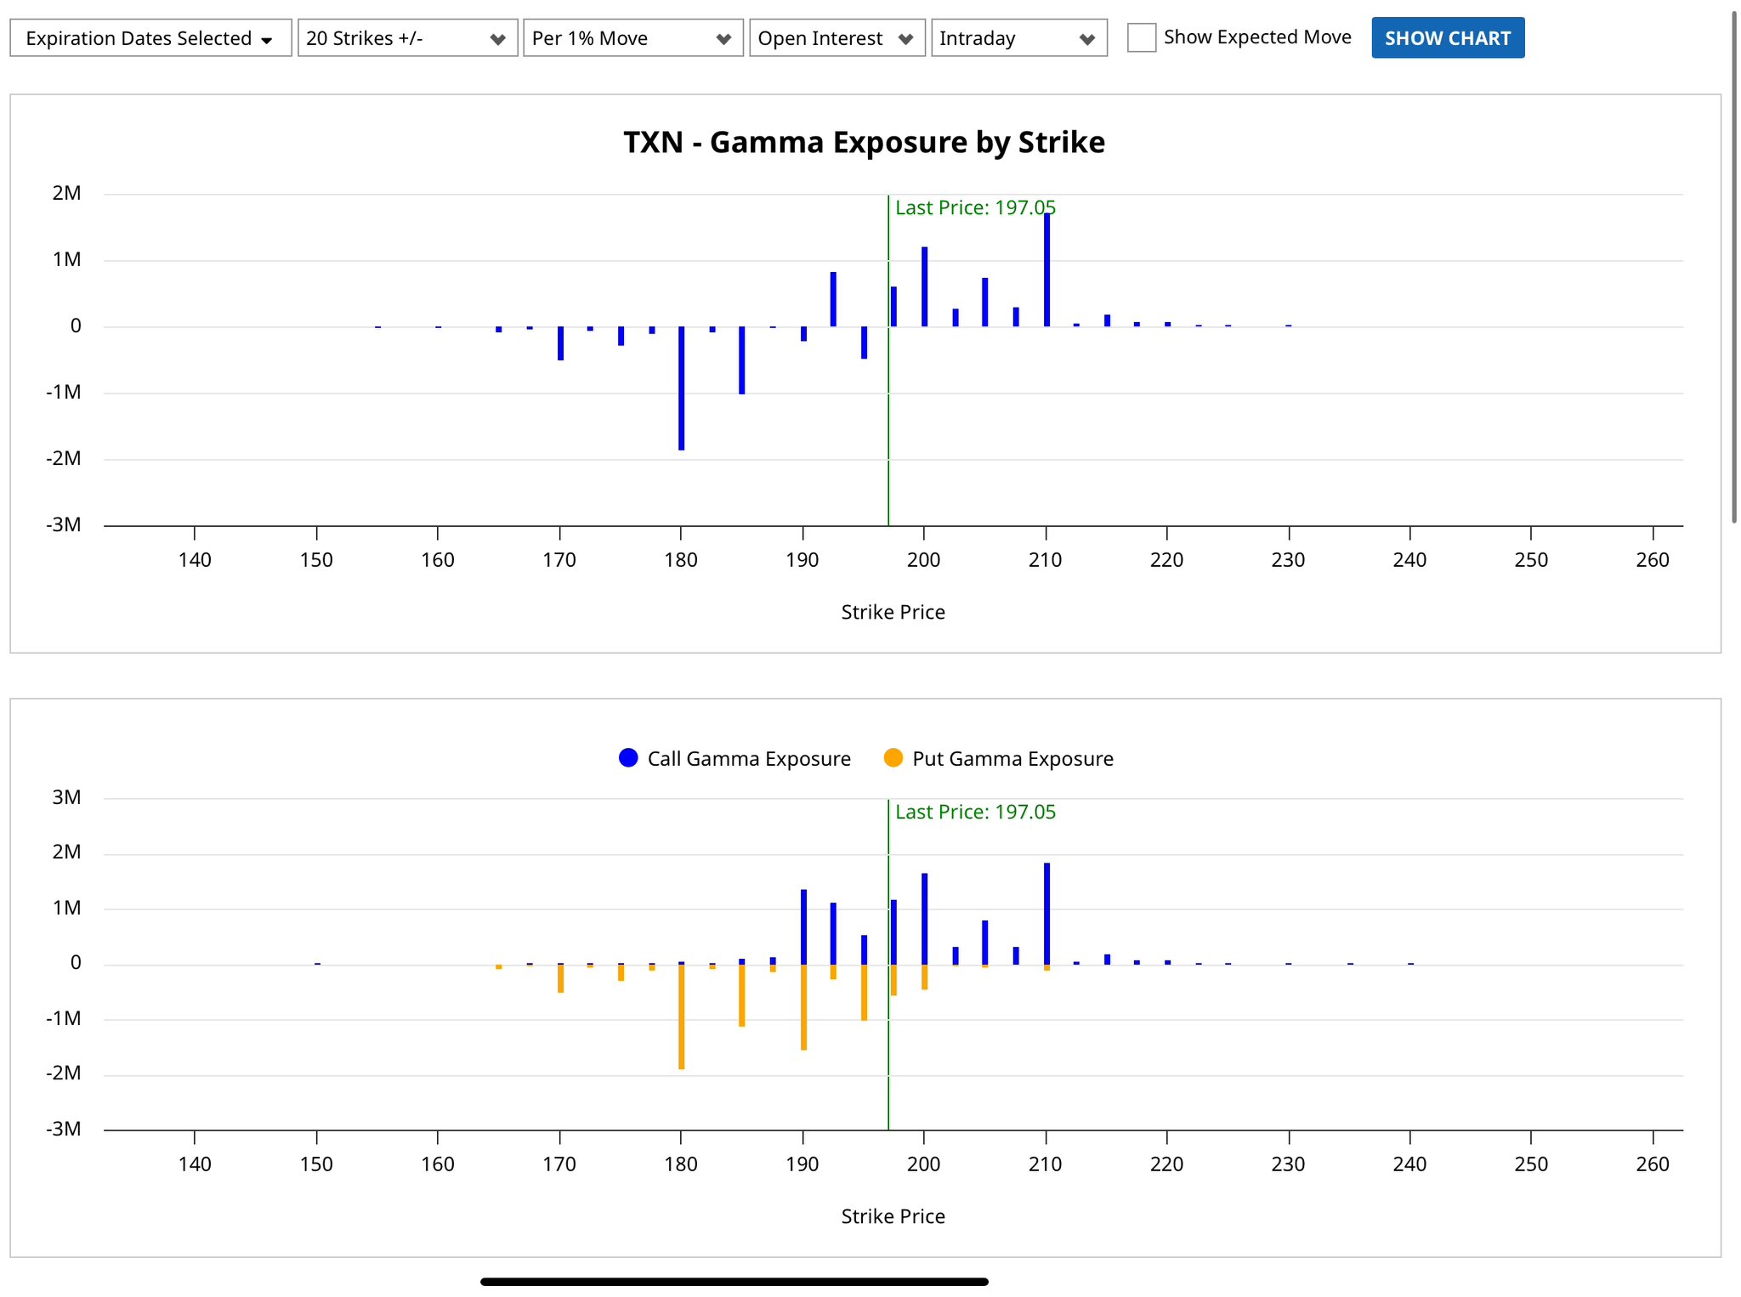The width and height of the screenshot is (1741, 1297).
Task: Click the TXN - Gamma Exposure by Strike title
Action: pyautogui.click(x=865, y=142)
